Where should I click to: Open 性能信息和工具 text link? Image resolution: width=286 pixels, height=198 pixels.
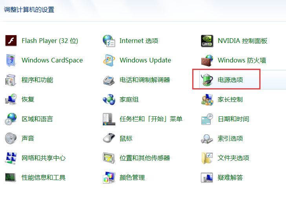pyautogui.click(x=44, y=177)
